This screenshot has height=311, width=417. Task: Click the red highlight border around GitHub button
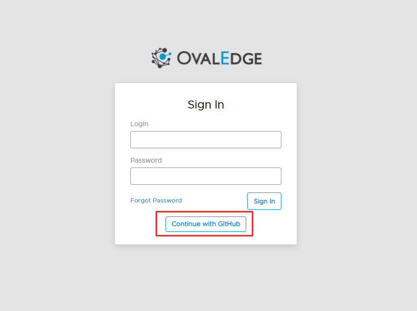(204, 212)
